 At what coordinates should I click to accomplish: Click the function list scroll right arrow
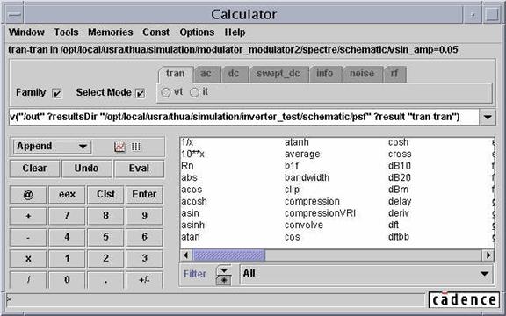(488, 255)
